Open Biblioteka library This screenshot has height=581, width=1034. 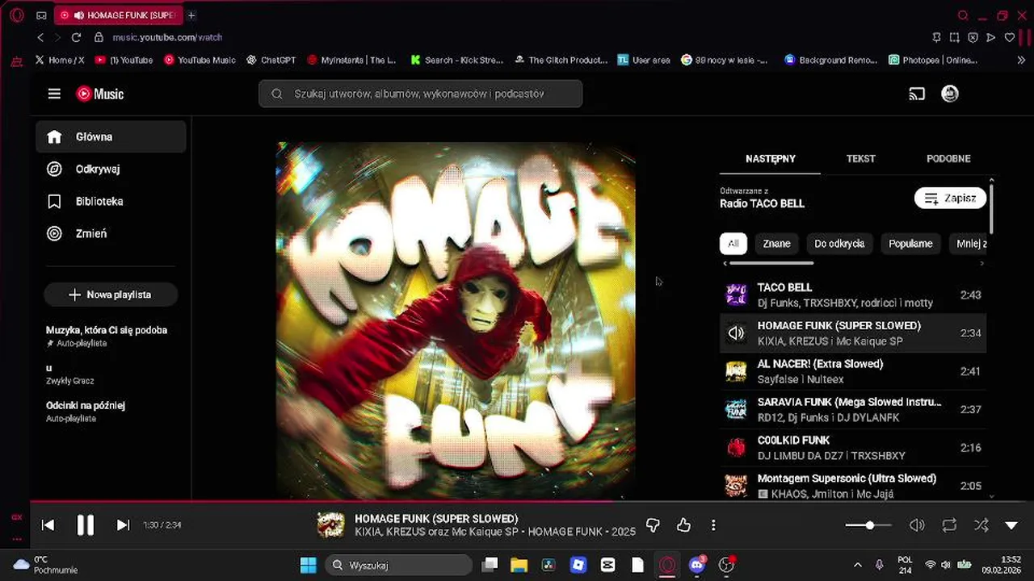point(111,201)
